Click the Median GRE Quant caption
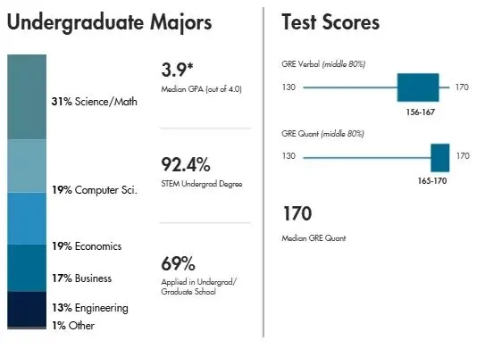485x349 pixels. (314, 238)
